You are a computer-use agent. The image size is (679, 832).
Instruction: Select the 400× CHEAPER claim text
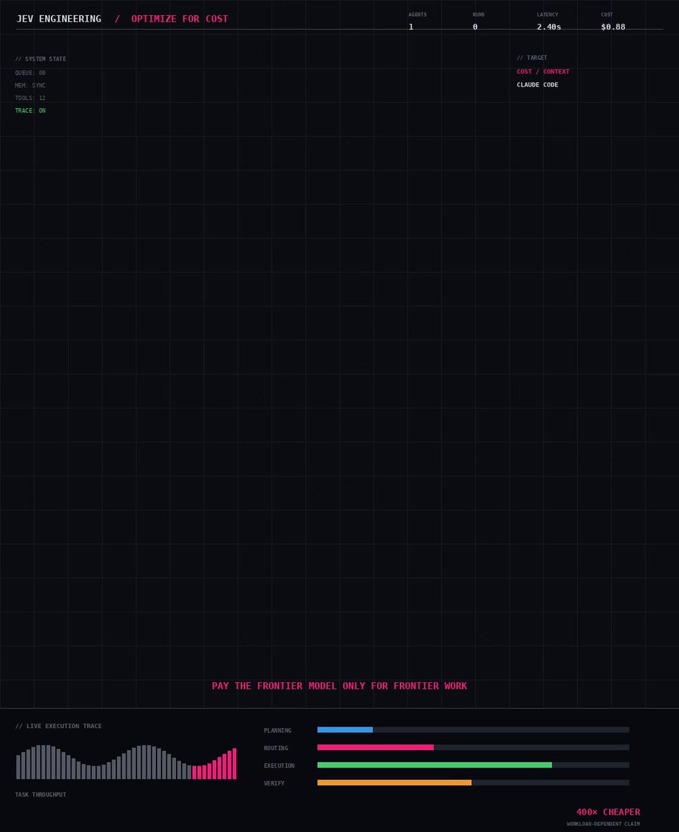[x=608, y=812]
